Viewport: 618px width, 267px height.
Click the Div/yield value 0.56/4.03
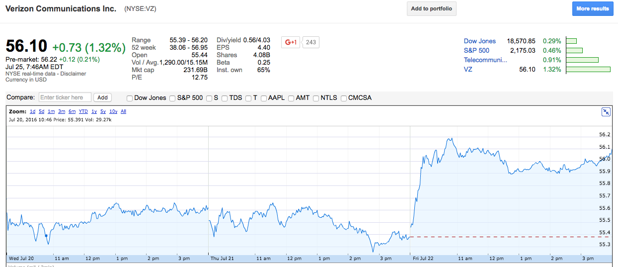(x=257, y=40)
